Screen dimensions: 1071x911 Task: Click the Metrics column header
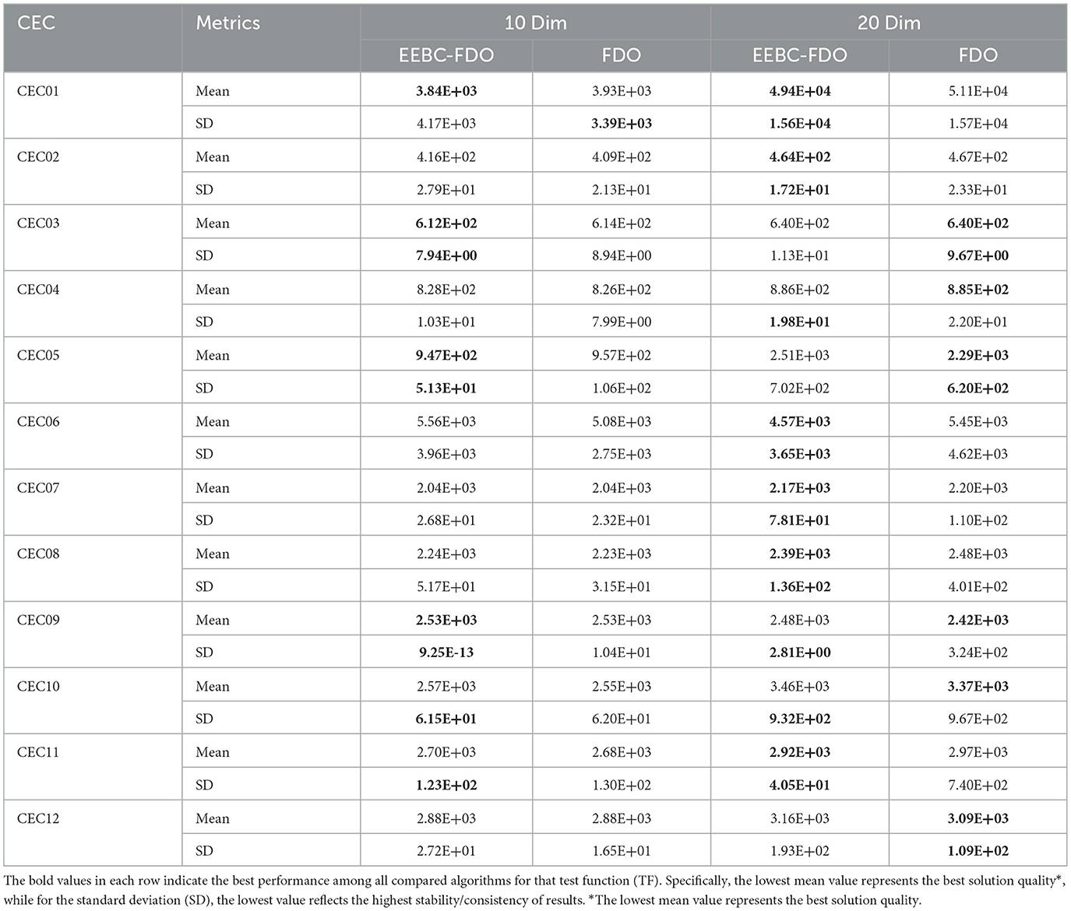227,23
